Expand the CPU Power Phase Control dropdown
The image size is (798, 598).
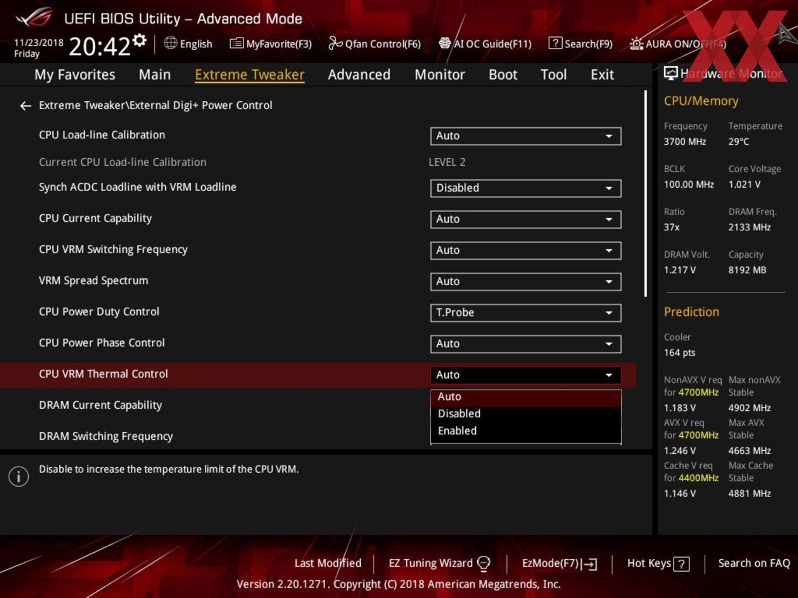pos(526,344)
